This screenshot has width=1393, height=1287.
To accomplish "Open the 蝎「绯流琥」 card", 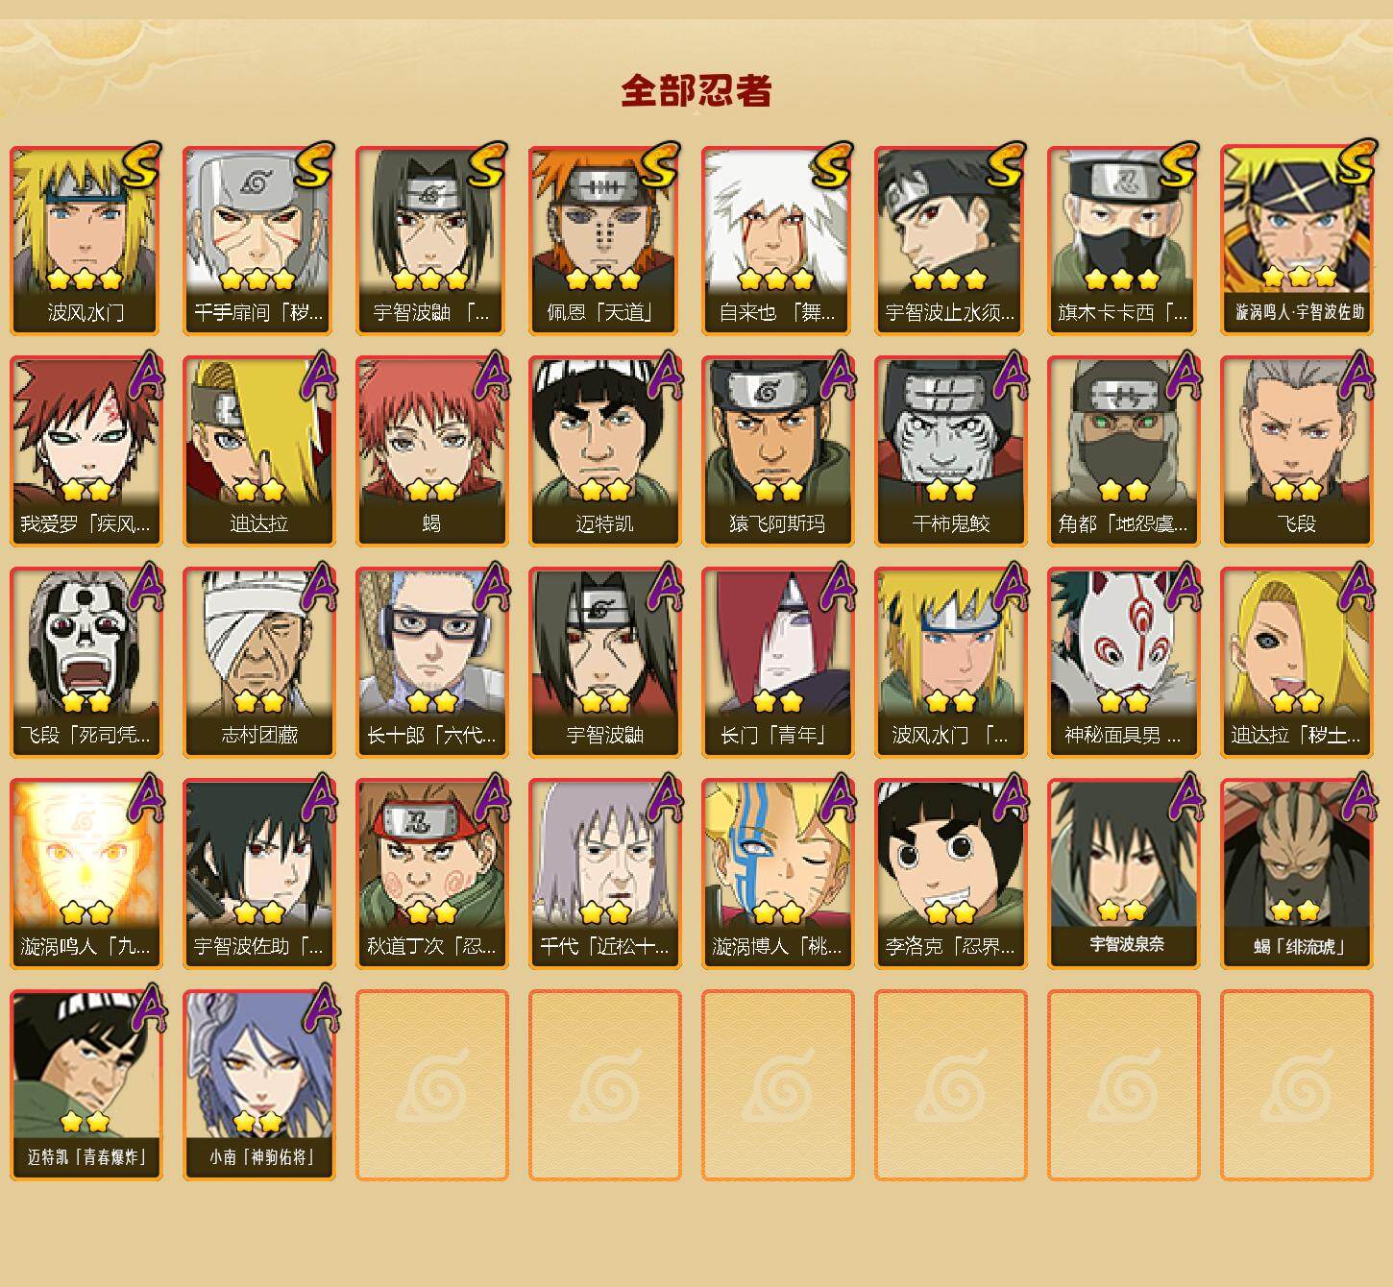I will [x=1296, y=874].
